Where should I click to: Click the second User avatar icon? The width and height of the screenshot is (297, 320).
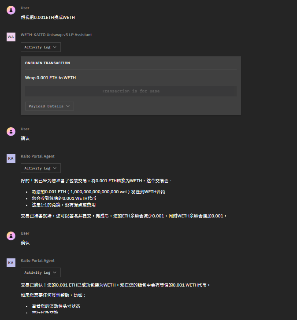click(11, 132)
